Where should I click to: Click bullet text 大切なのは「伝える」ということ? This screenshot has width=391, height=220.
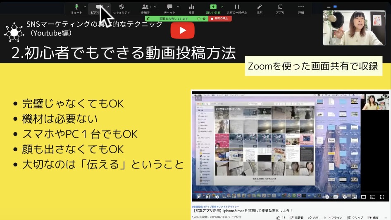103,164
